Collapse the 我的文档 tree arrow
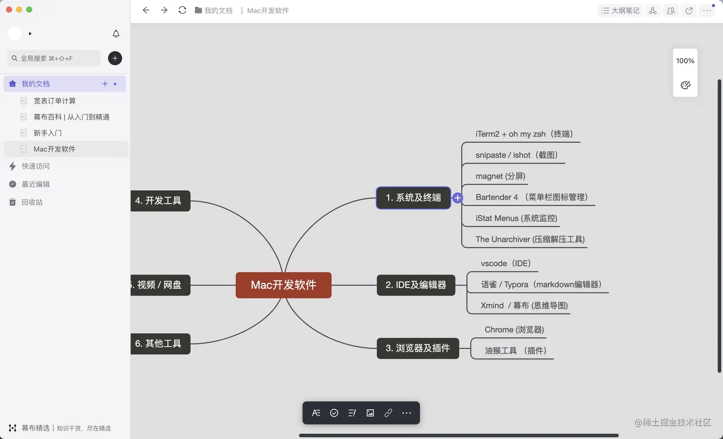723x439 pixels. 115,84
